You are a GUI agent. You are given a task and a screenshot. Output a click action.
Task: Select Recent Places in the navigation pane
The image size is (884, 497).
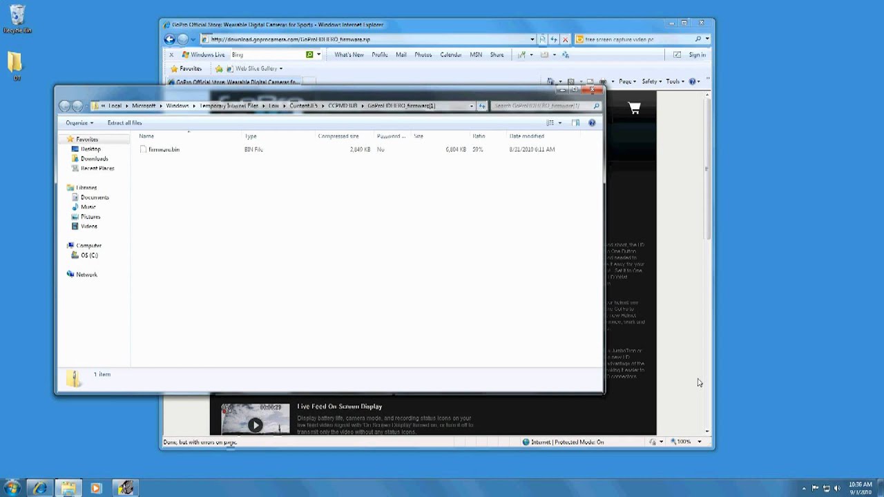point(97,168)
